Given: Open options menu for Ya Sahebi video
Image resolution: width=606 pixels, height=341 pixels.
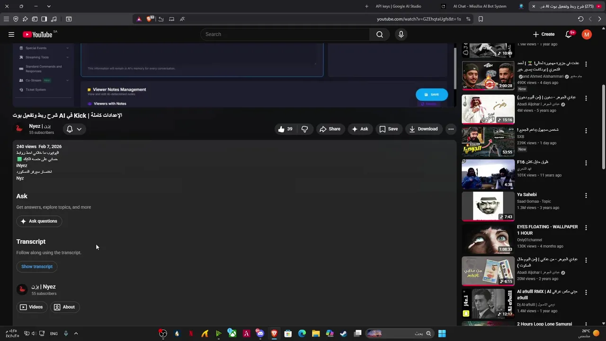Looking at the screenshot, I should click(586, 195).
